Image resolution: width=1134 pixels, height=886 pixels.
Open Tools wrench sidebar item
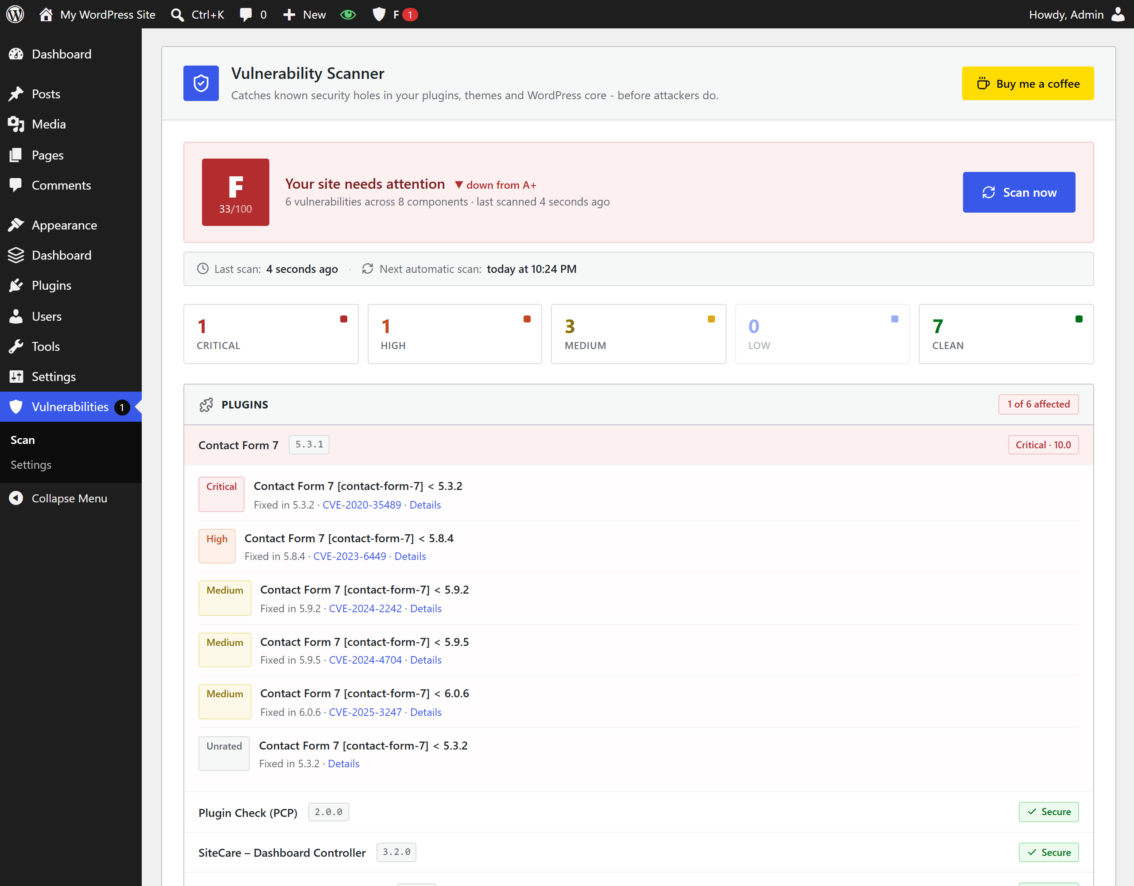pos(70,346)
